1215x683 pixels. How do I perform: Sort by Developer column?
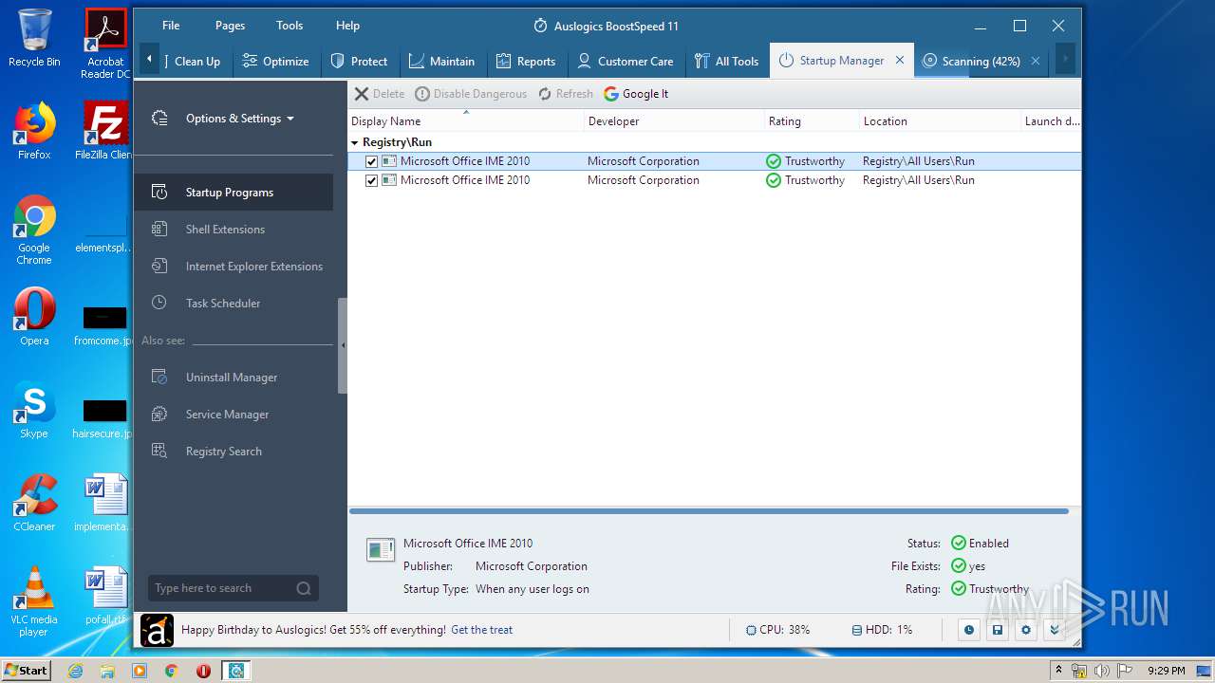674,120
